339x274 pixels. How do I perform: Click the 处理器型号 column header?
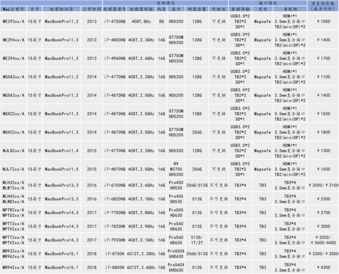[x=115, y=9]
